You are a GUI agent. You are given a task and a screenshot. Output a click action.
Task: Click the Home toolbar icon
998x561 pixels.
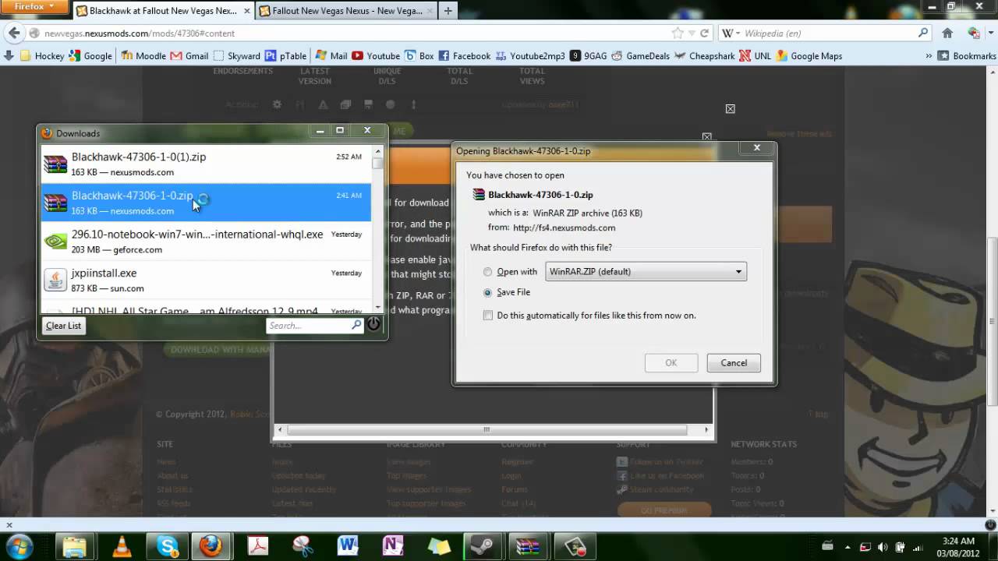[x=947, y=34]
